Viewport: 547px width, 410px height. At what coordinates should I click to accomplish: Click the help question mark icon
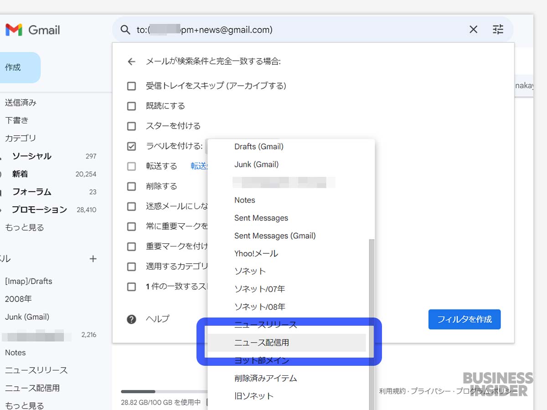(x=131, y=319)
